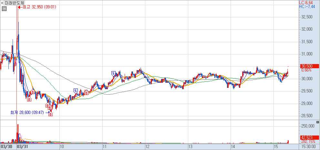Click the 15 hour label on time axis

(x=276, y=146)
